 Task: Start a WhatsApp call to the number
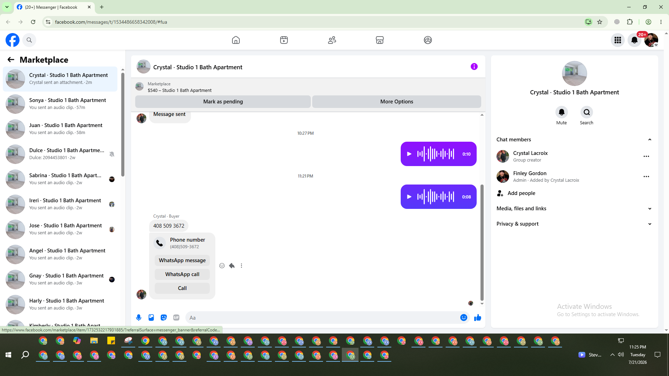click(182, 274)
